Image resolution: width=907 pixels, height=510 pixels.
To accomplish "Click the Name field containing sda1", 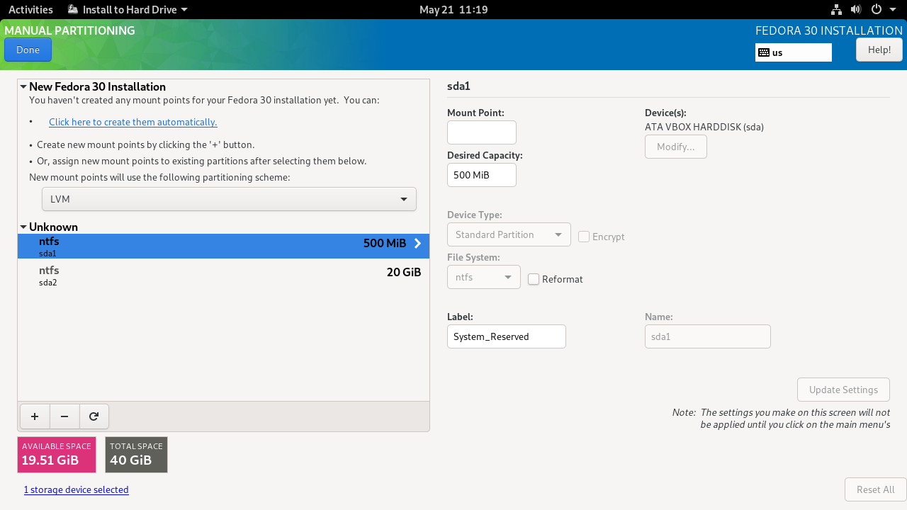I will tap(708, 336).
